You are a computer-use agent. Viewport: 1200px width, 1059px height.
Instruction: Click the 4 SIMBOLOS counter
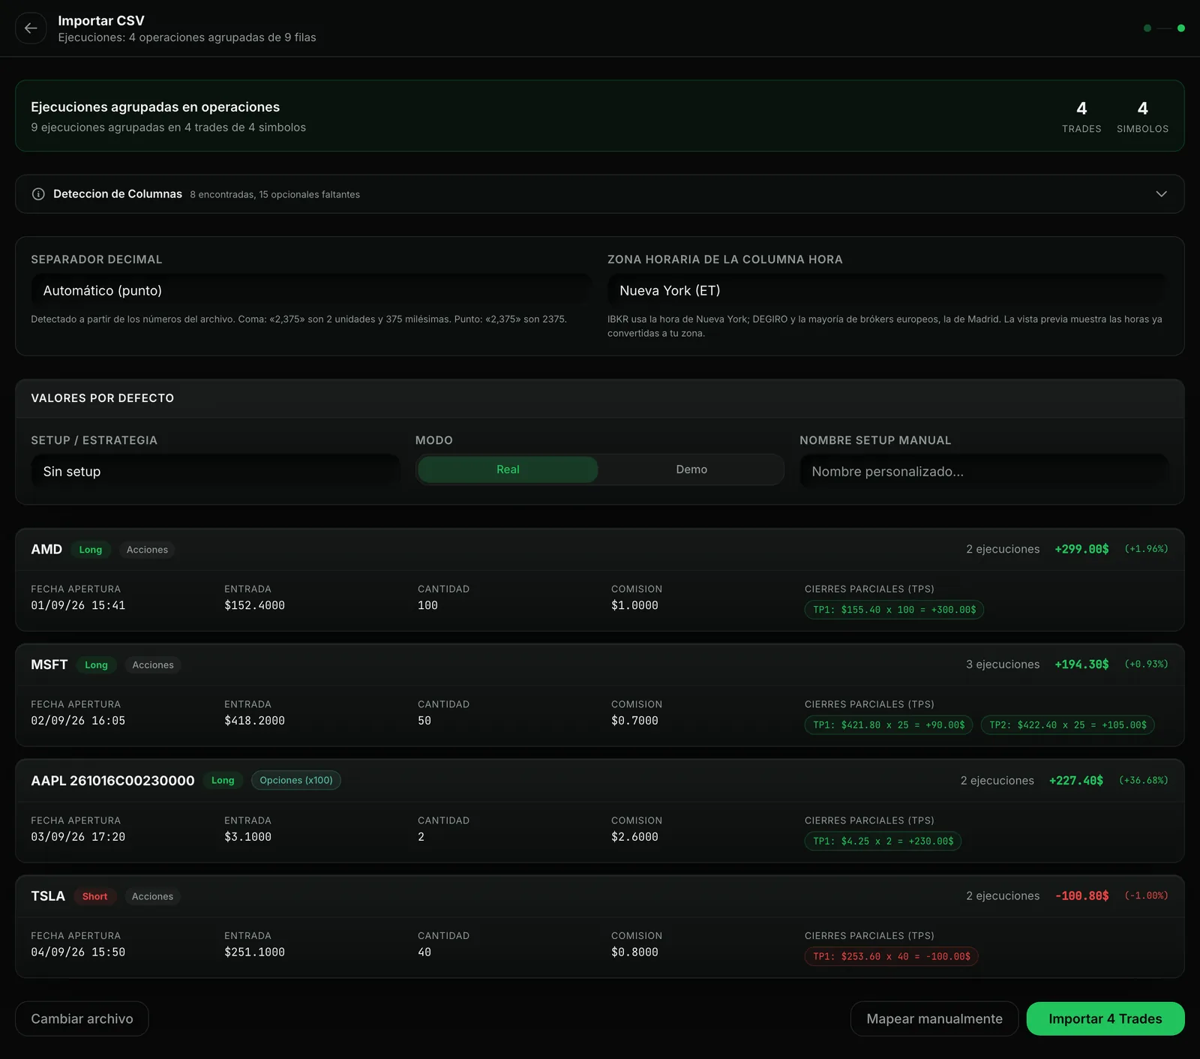[x=1142, y=117]
